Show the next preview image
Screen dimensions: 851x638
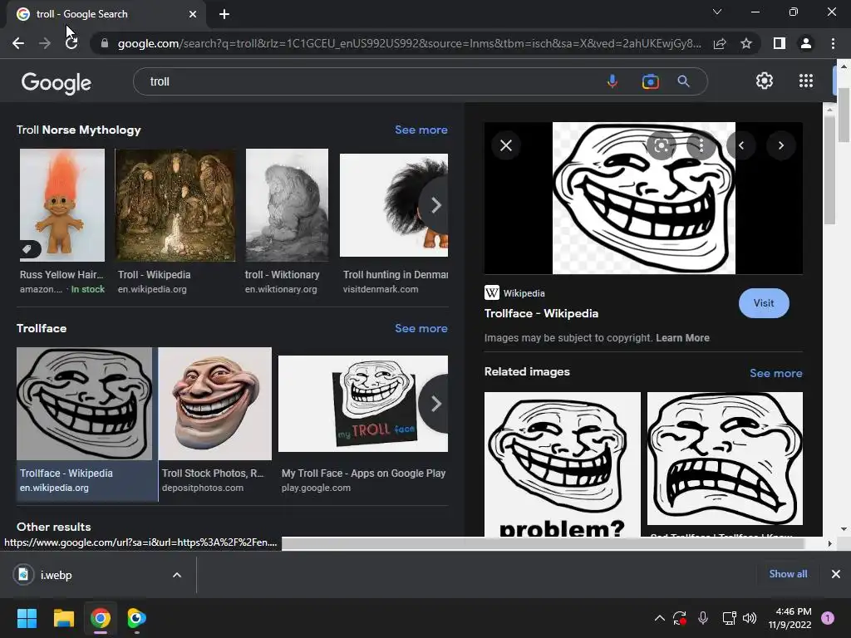[781, 145]
